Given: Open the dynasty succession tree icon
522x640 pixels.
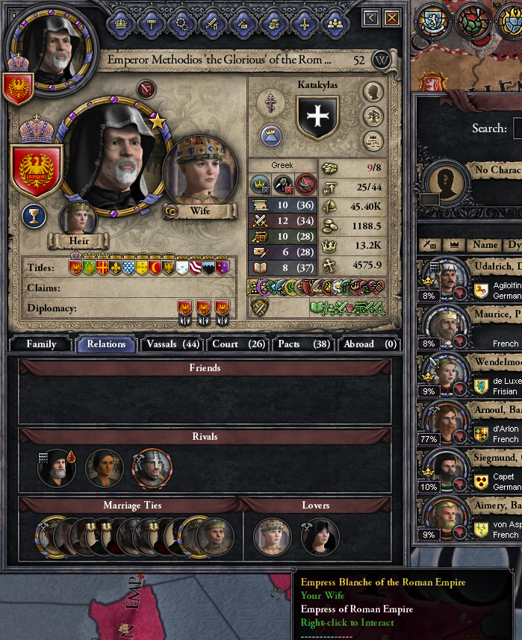Looking at the screenshot, I should tap(373, 141).
